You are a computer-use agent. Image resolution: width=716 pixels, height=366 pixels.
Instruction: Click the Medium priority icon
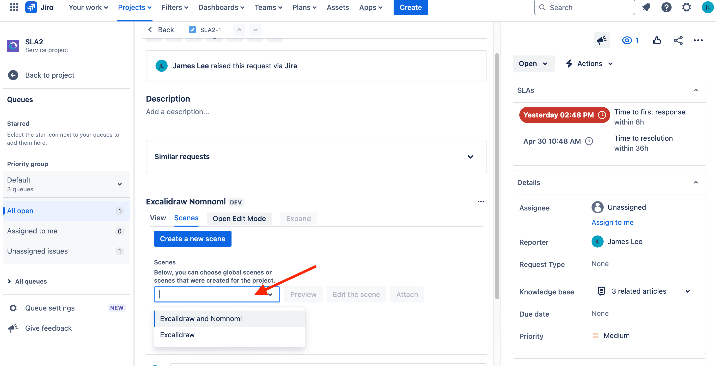point(595,335)
